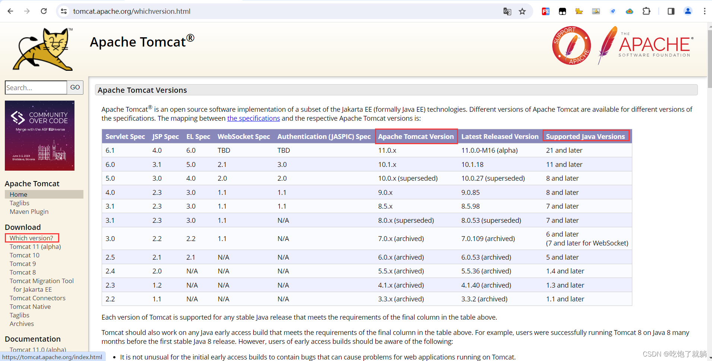Toggle the browser side panel

point(671,11)
